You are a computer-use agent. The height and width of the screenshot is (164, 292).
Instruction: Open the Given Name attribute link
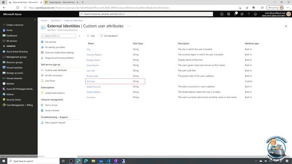coord(93,65)
